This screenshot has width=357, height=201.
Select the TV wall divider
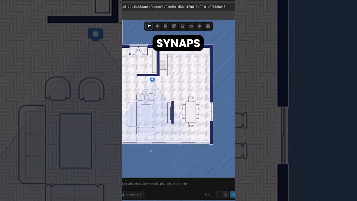[172, 112]
